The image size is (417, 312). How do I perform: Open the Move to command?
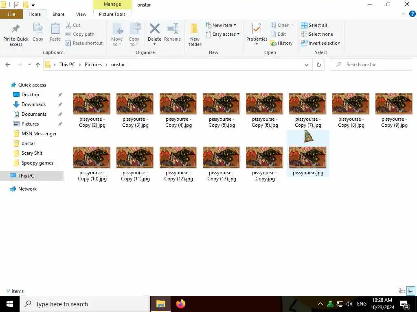(117, 35)
